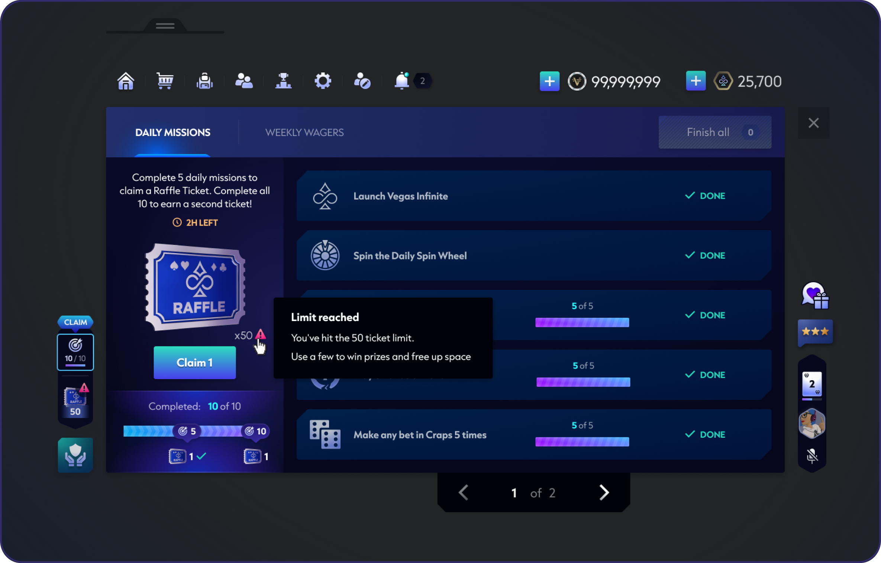Go to previous missions page
Screen dimensions: 881x563
click(464, 493)
